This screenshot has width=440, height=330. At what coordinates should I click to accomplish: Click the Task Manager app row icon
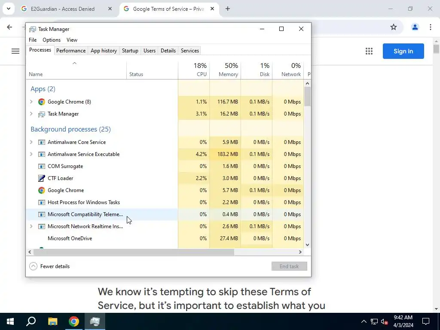(42, 114)
